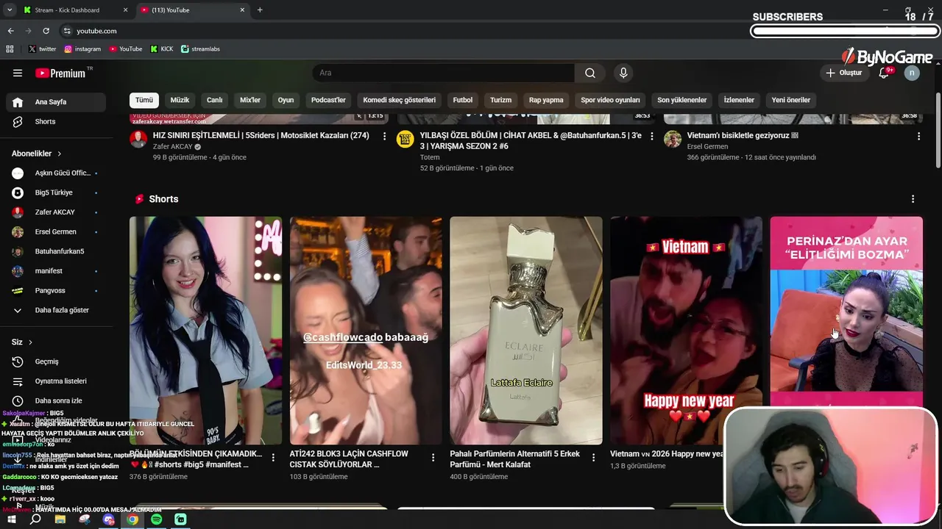942x529 pixels.
Task: Select the Podcast'ler filter chip
Action: click(328, 100)
